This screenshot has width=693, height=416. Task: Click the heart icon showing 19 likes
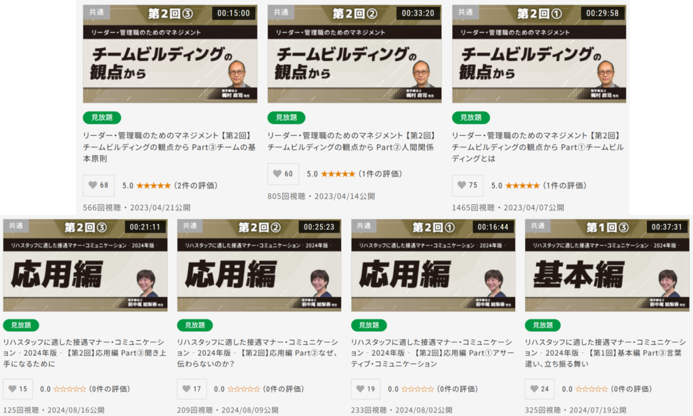click(365, 389)
